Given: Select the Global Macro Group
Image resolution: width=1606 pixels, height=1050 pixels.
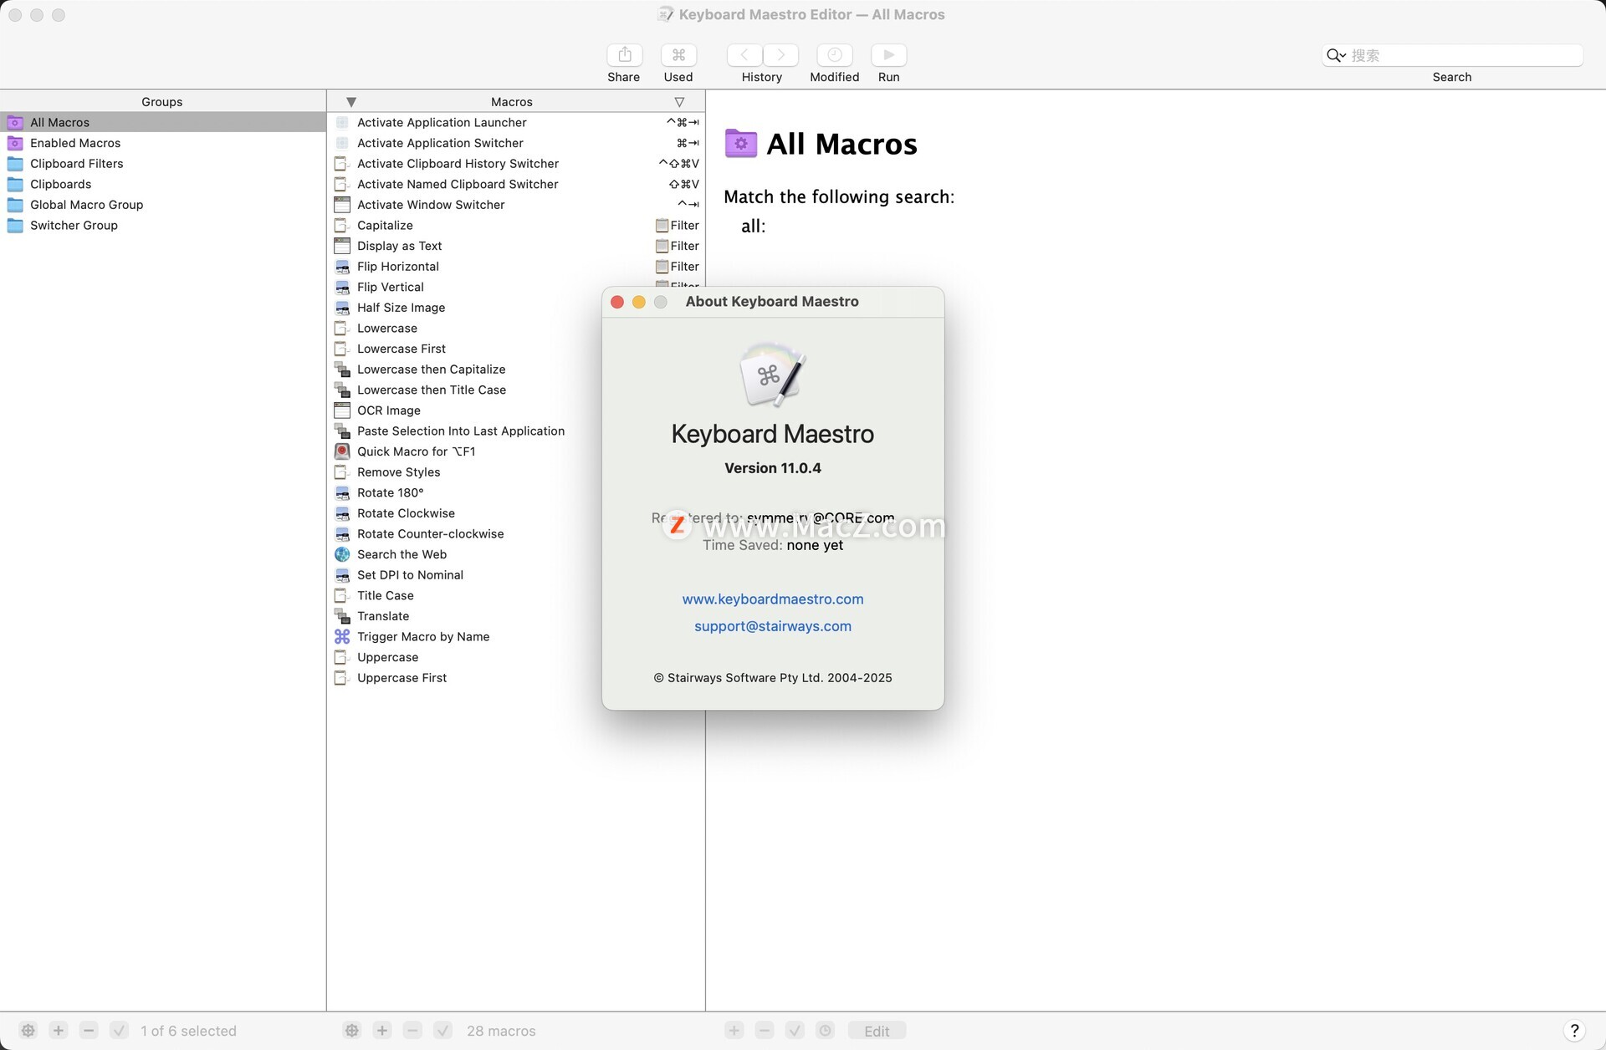Looking at the screenshot, I should click(163, 205).
